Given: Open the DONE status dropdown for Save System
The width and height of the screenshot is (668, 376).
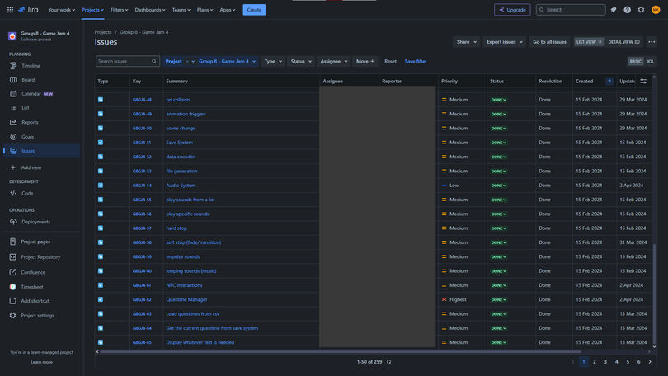Looking at the screenshot, I should click(498, 143).
